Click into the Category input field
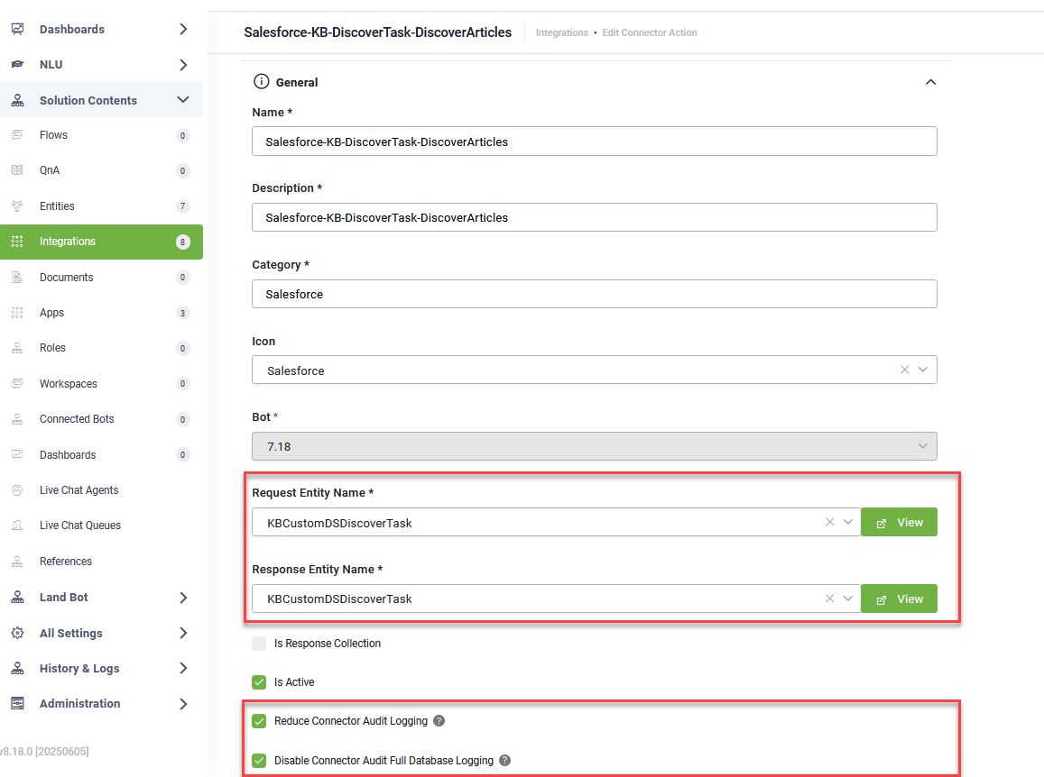The width and height of the screenshot is (1044, 777). [594, 294]
